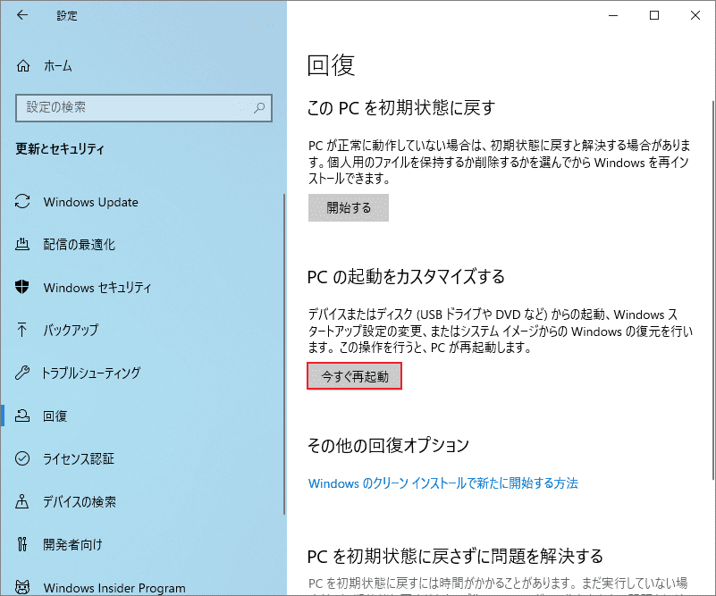Click the 回復 page title

click(331, 65)
